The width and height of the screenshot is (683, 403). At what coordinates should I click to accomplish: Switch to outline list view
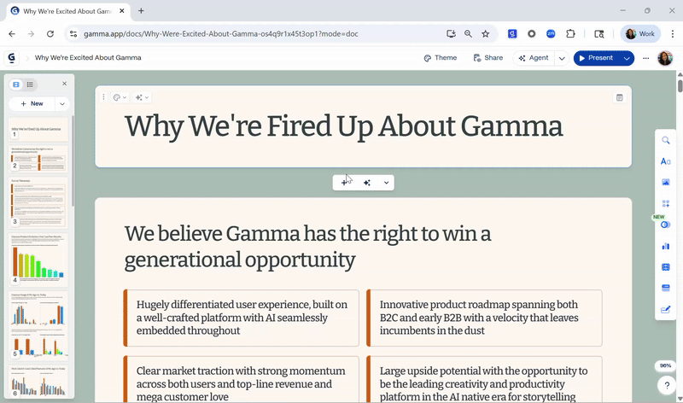point(30,85)
